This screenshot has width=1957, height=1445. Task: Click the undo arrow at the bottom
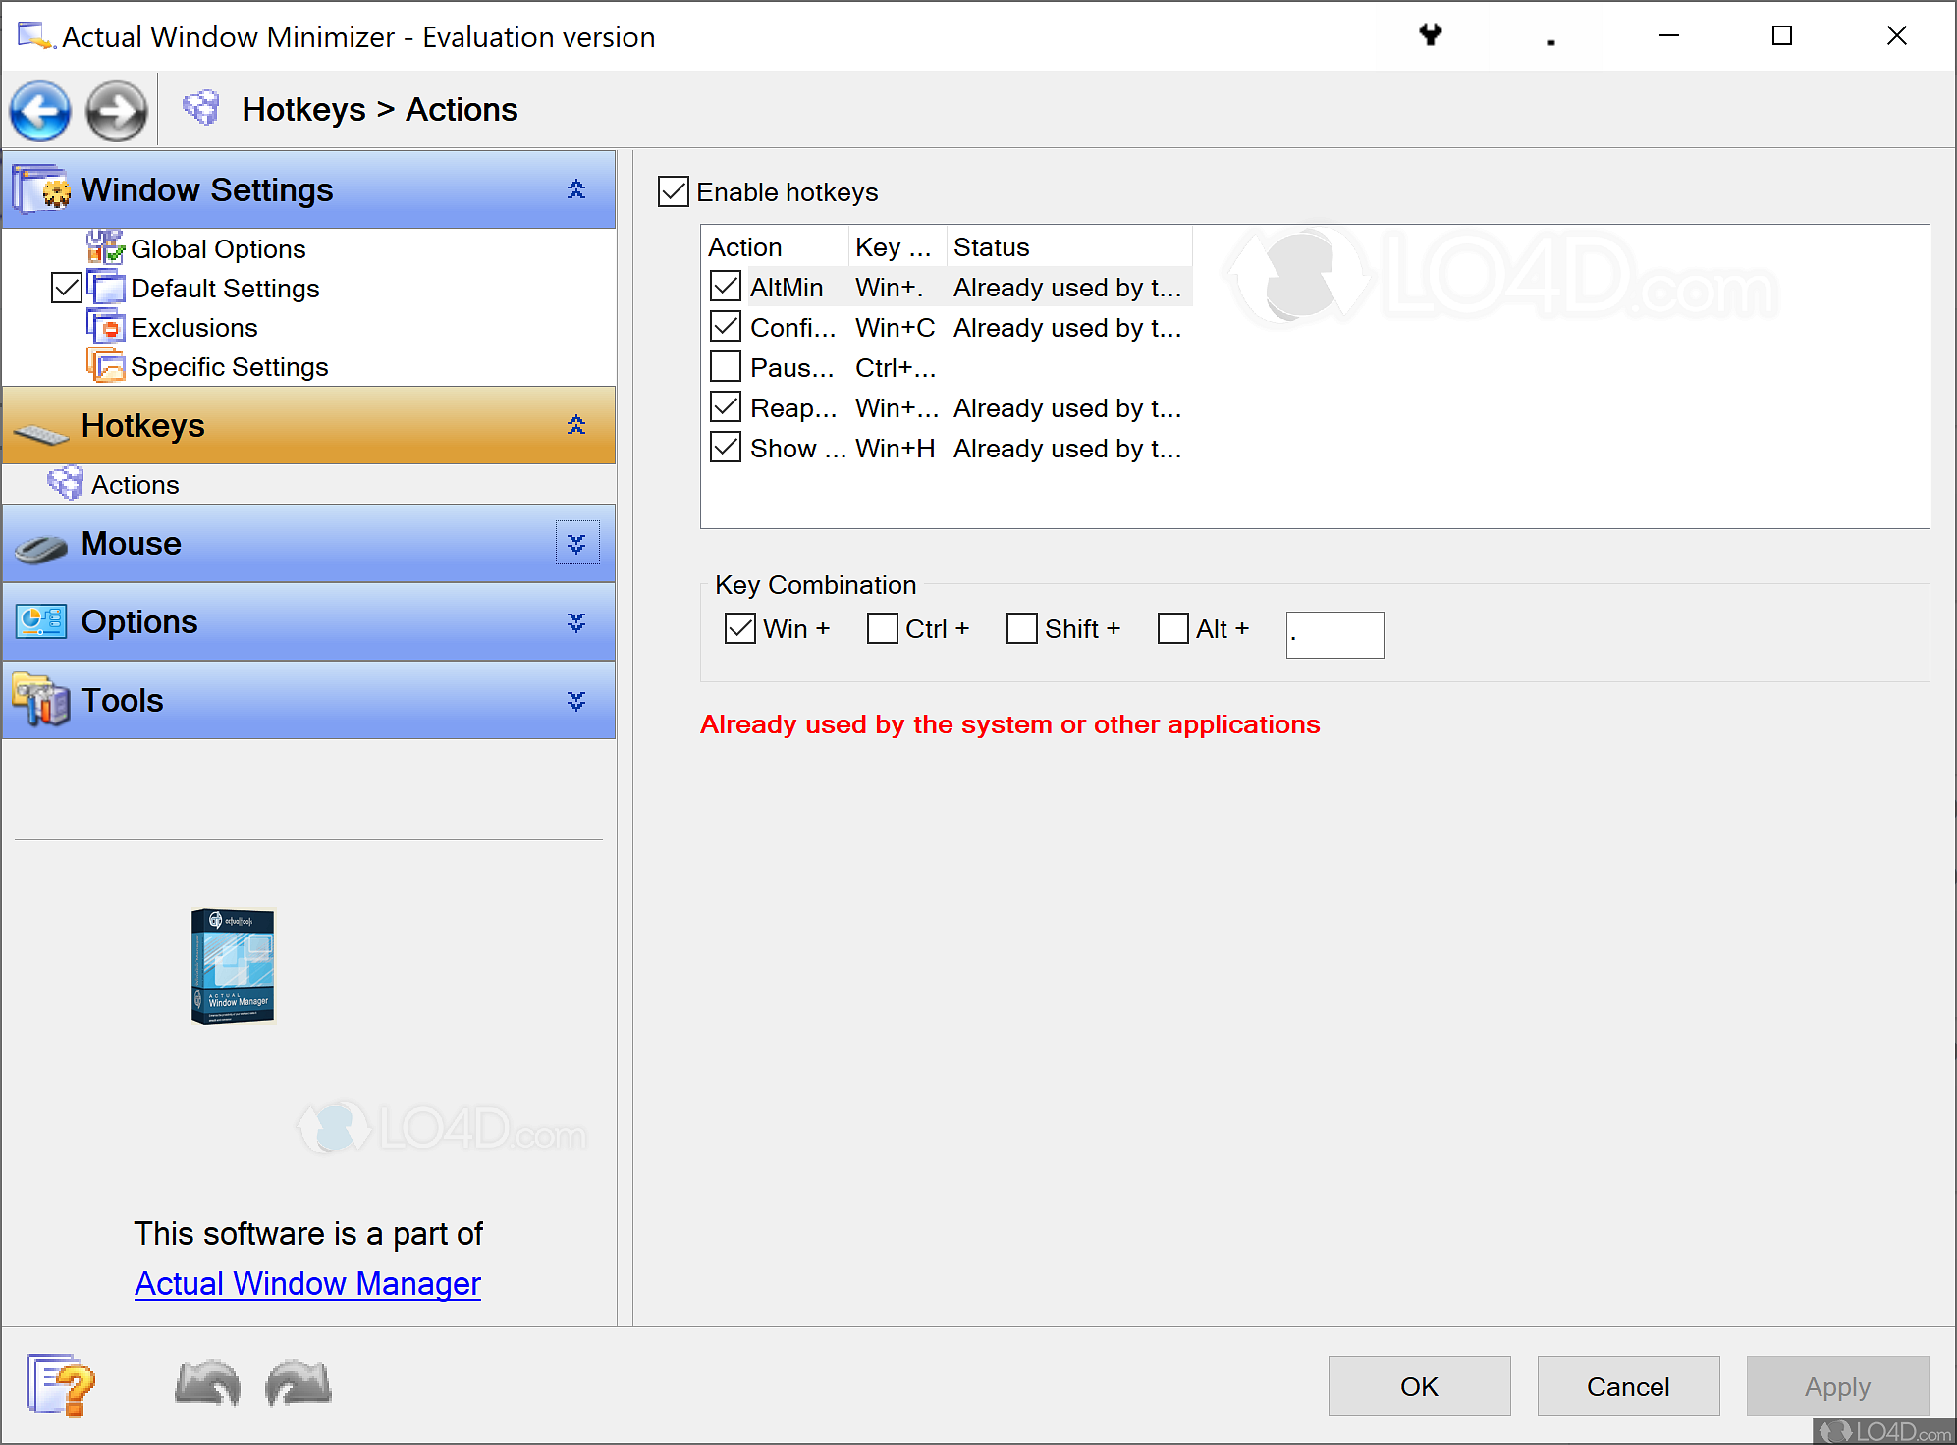coord(206,1384)
